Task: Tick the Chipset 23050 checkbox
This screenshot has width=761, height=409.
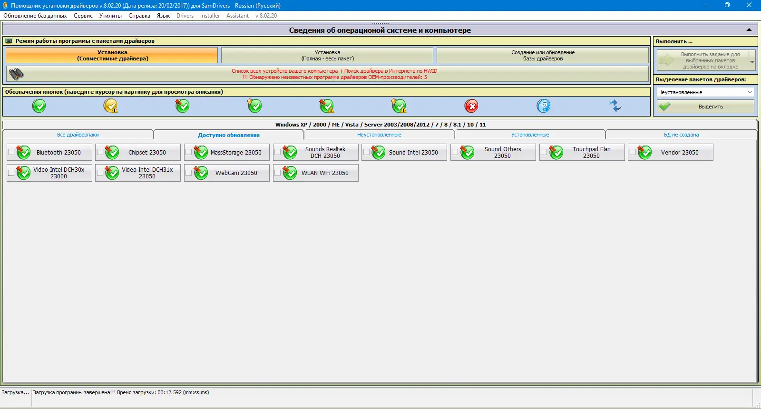Action: (x=100, y=152)
